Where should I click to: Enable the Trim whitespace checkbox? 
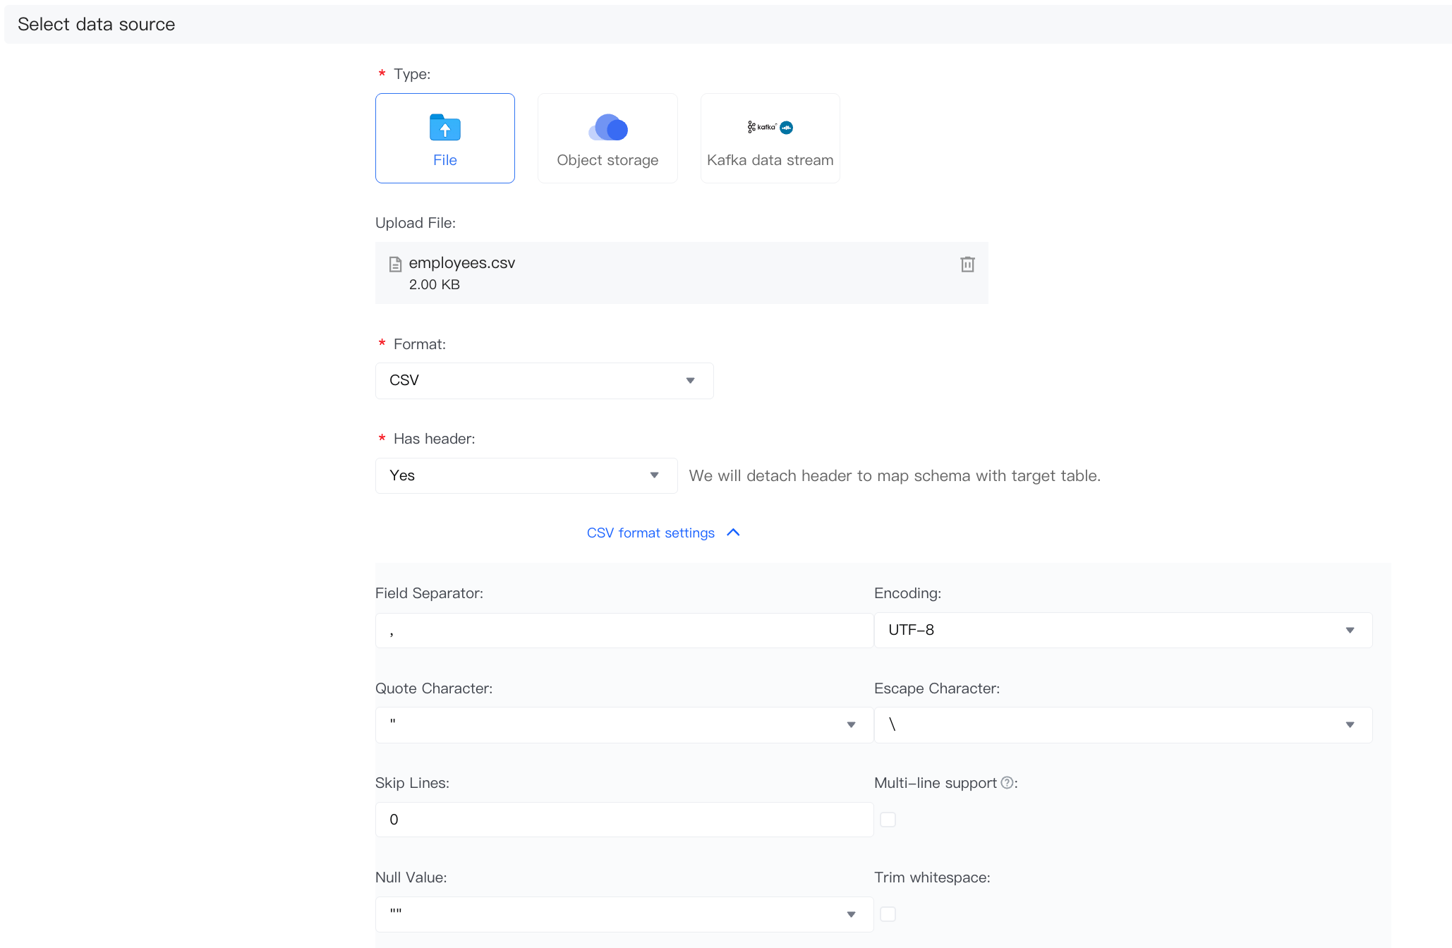(x=888, y=914)
